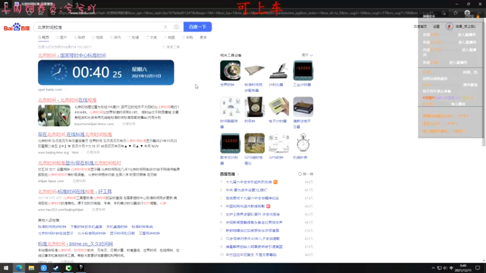Click the thumbnail of the 在线校准 result

(54, 115)
